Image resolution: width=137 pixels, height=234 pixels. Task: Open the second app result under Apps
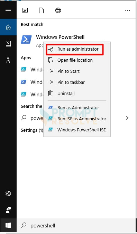[x=32, y=82]
